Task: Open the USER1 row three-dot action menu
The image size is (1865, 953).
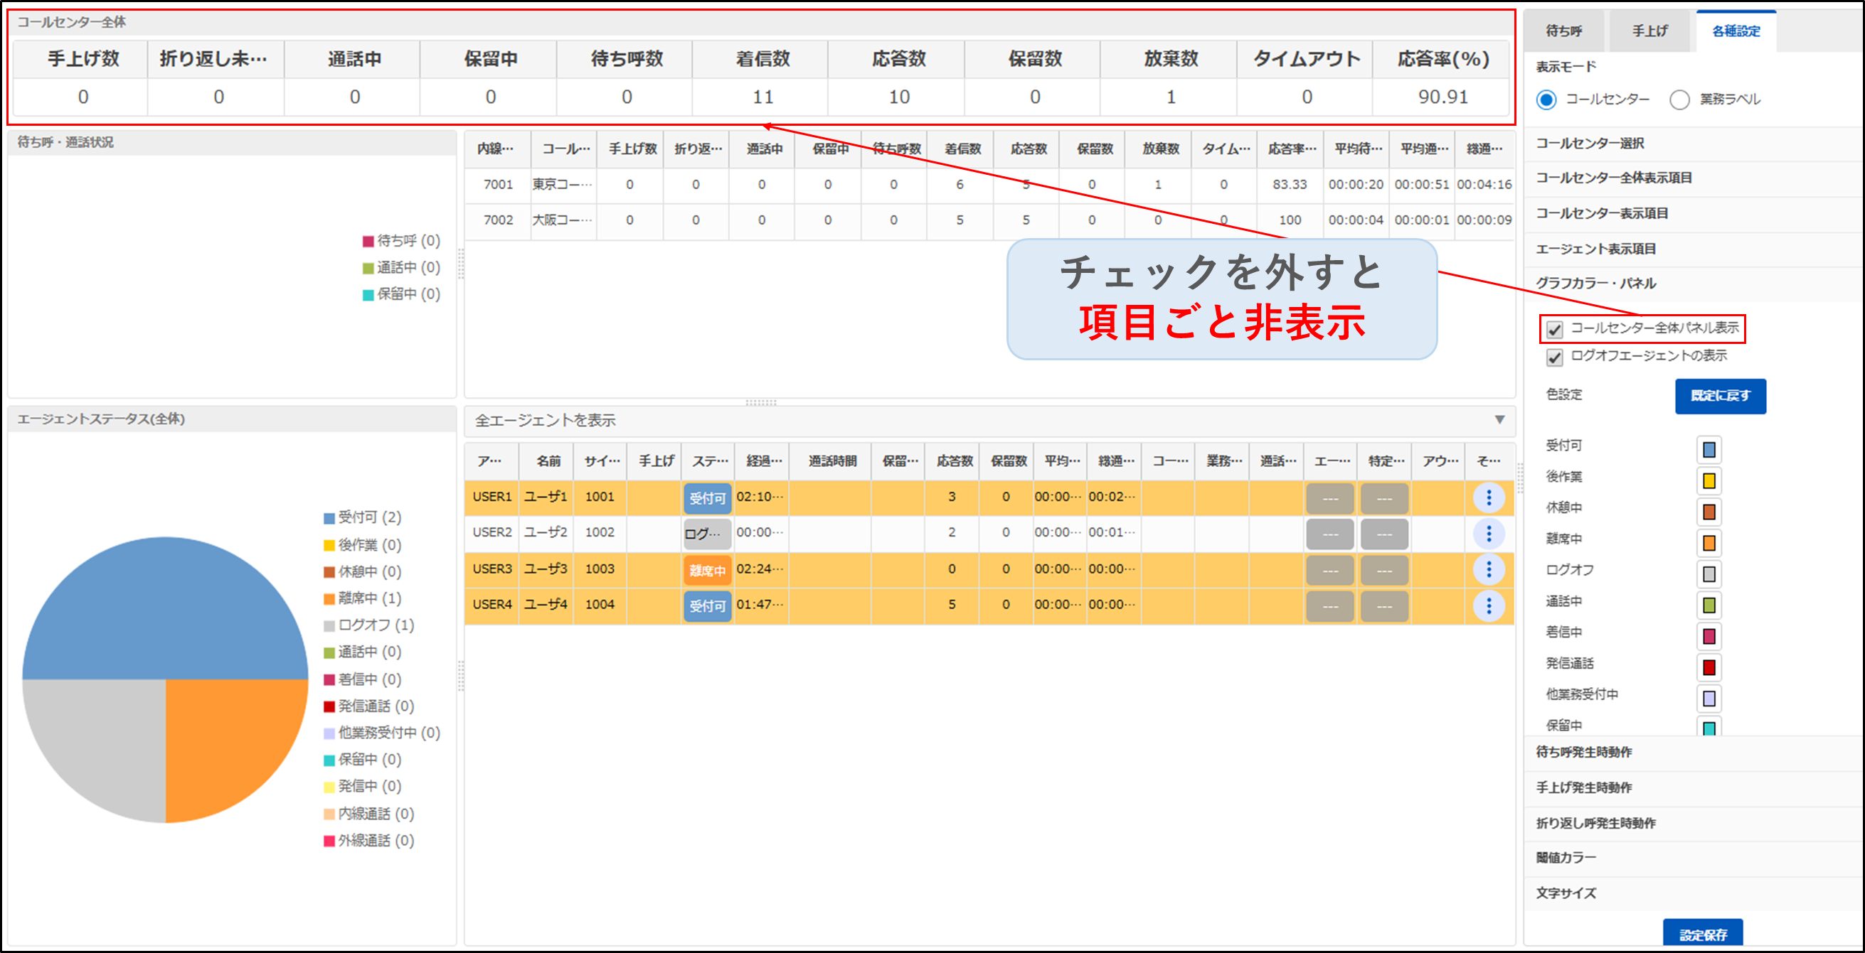Action: pos(1488,497)
